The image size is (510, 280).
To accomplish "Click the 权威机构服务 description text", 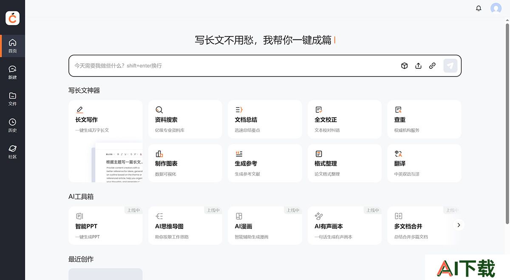I will coord(407,130).
